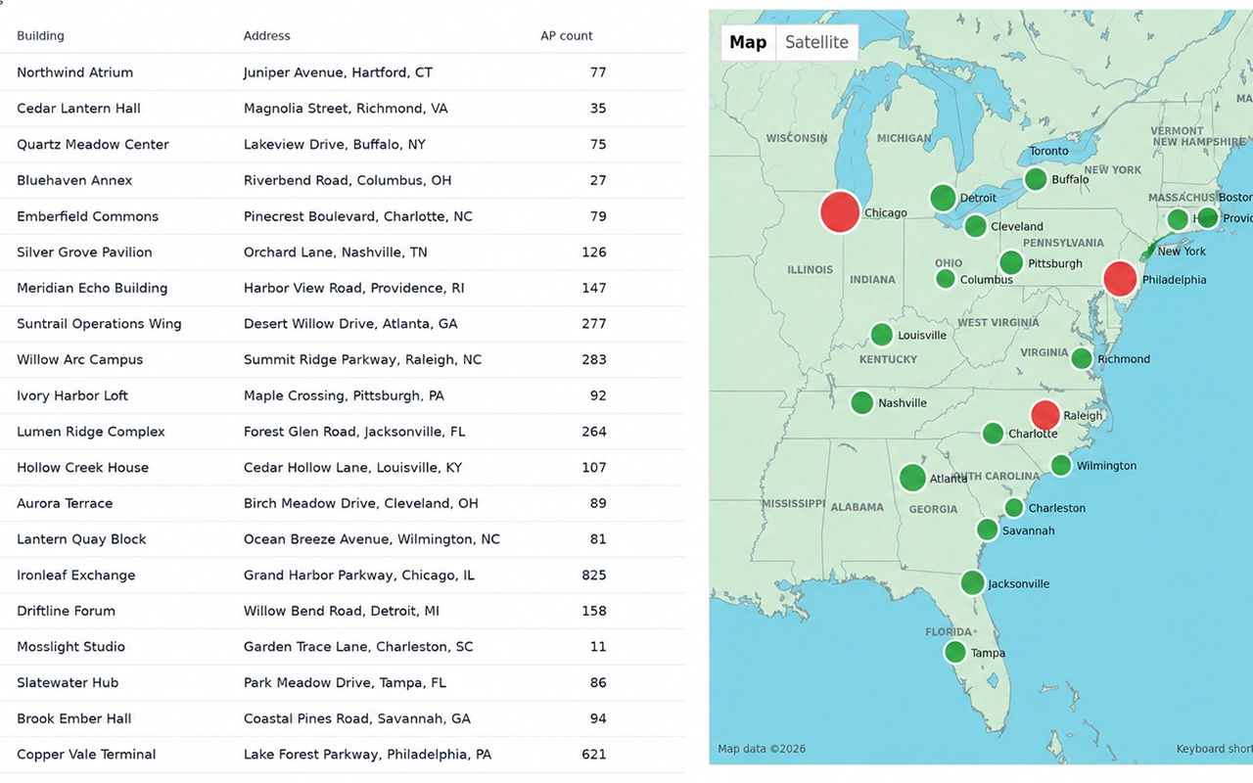Click the AP count value 825
The image size is (1253, 783).
point(594,575)
